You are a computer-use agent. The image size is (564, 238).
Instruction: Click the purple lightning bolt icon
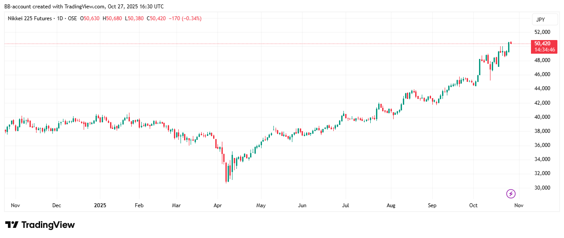click(511, 194)
